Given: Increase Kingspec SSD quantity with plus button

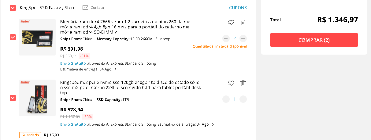Looking at the screenshot, I should click(243, 99).
